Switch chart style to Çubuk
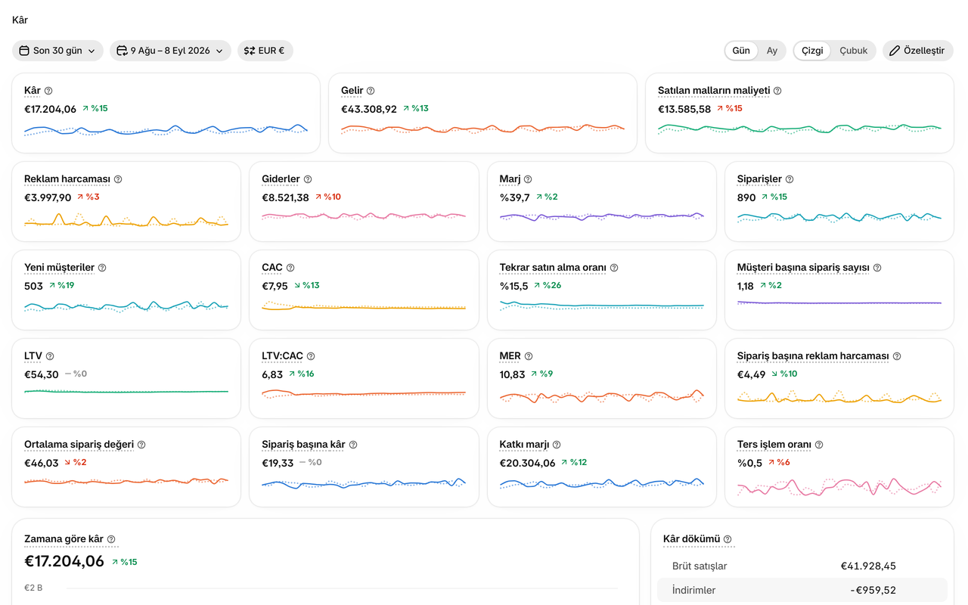The height and width of the screenshot is (605, 968). point(854,51)
